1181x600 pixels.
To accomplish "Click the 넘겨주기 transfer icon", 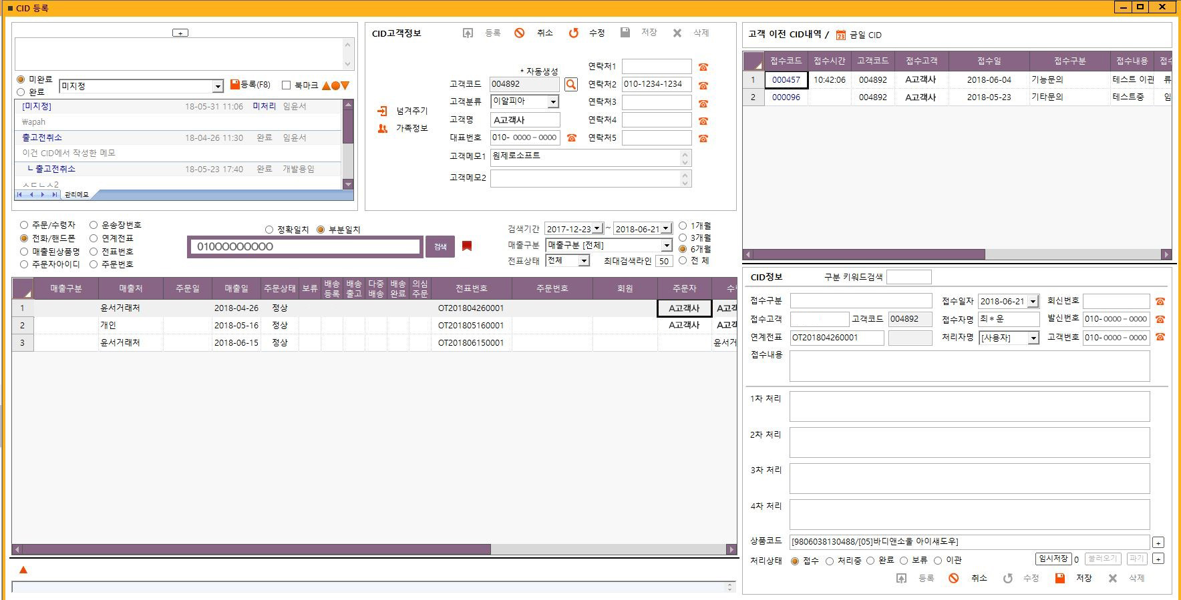I will 382,111.
